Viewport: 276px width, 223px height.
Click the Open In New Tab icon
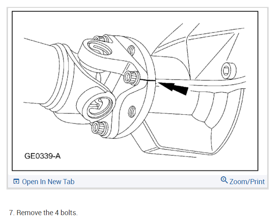click(16, 181)
